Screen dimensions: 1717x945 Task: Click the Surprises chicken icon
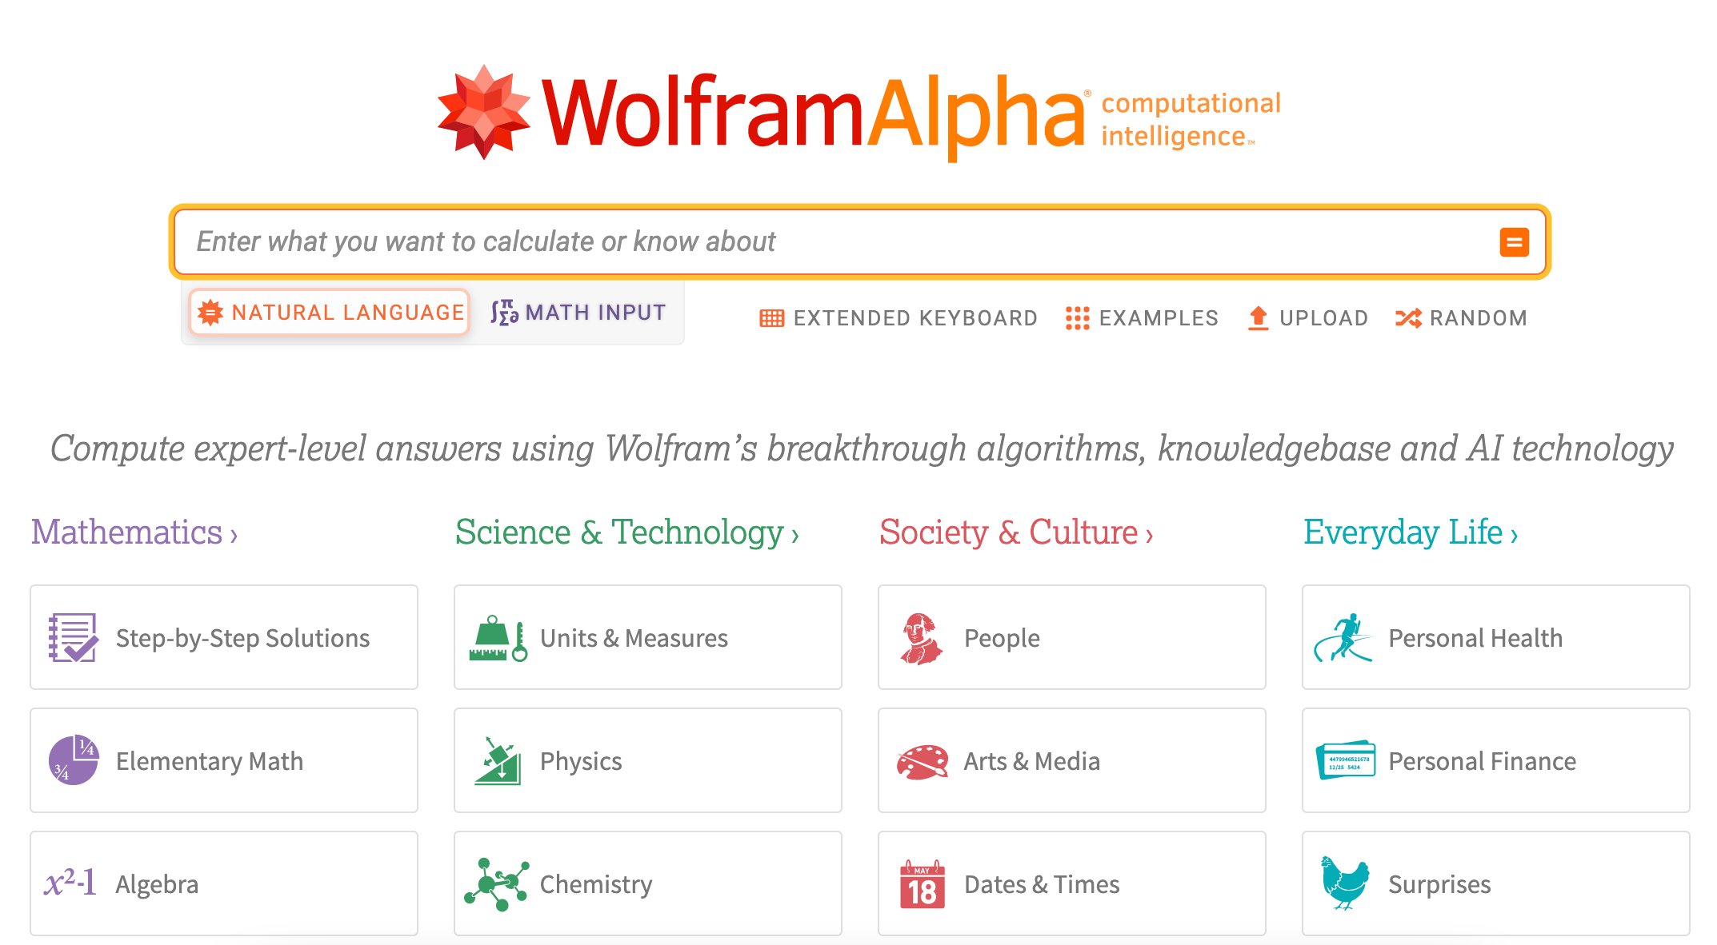click(1345, 883)
